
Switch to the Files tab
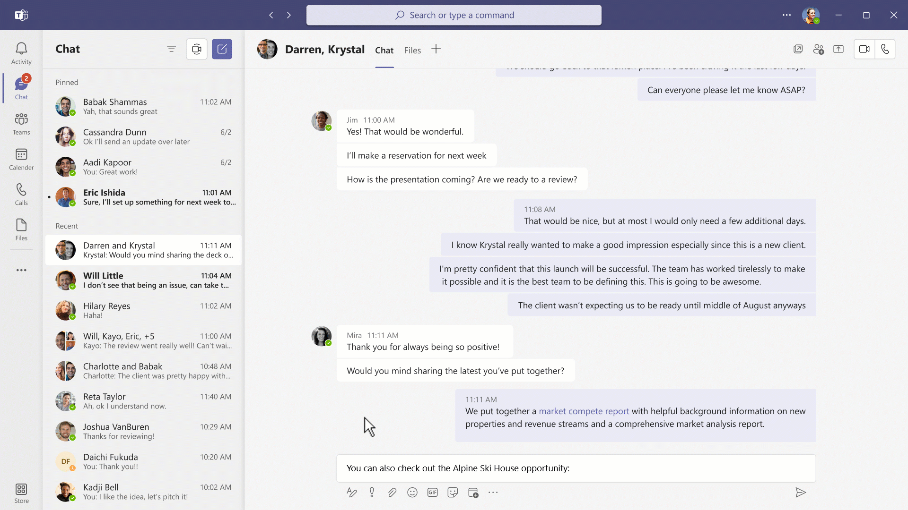(x=412, y=50)
